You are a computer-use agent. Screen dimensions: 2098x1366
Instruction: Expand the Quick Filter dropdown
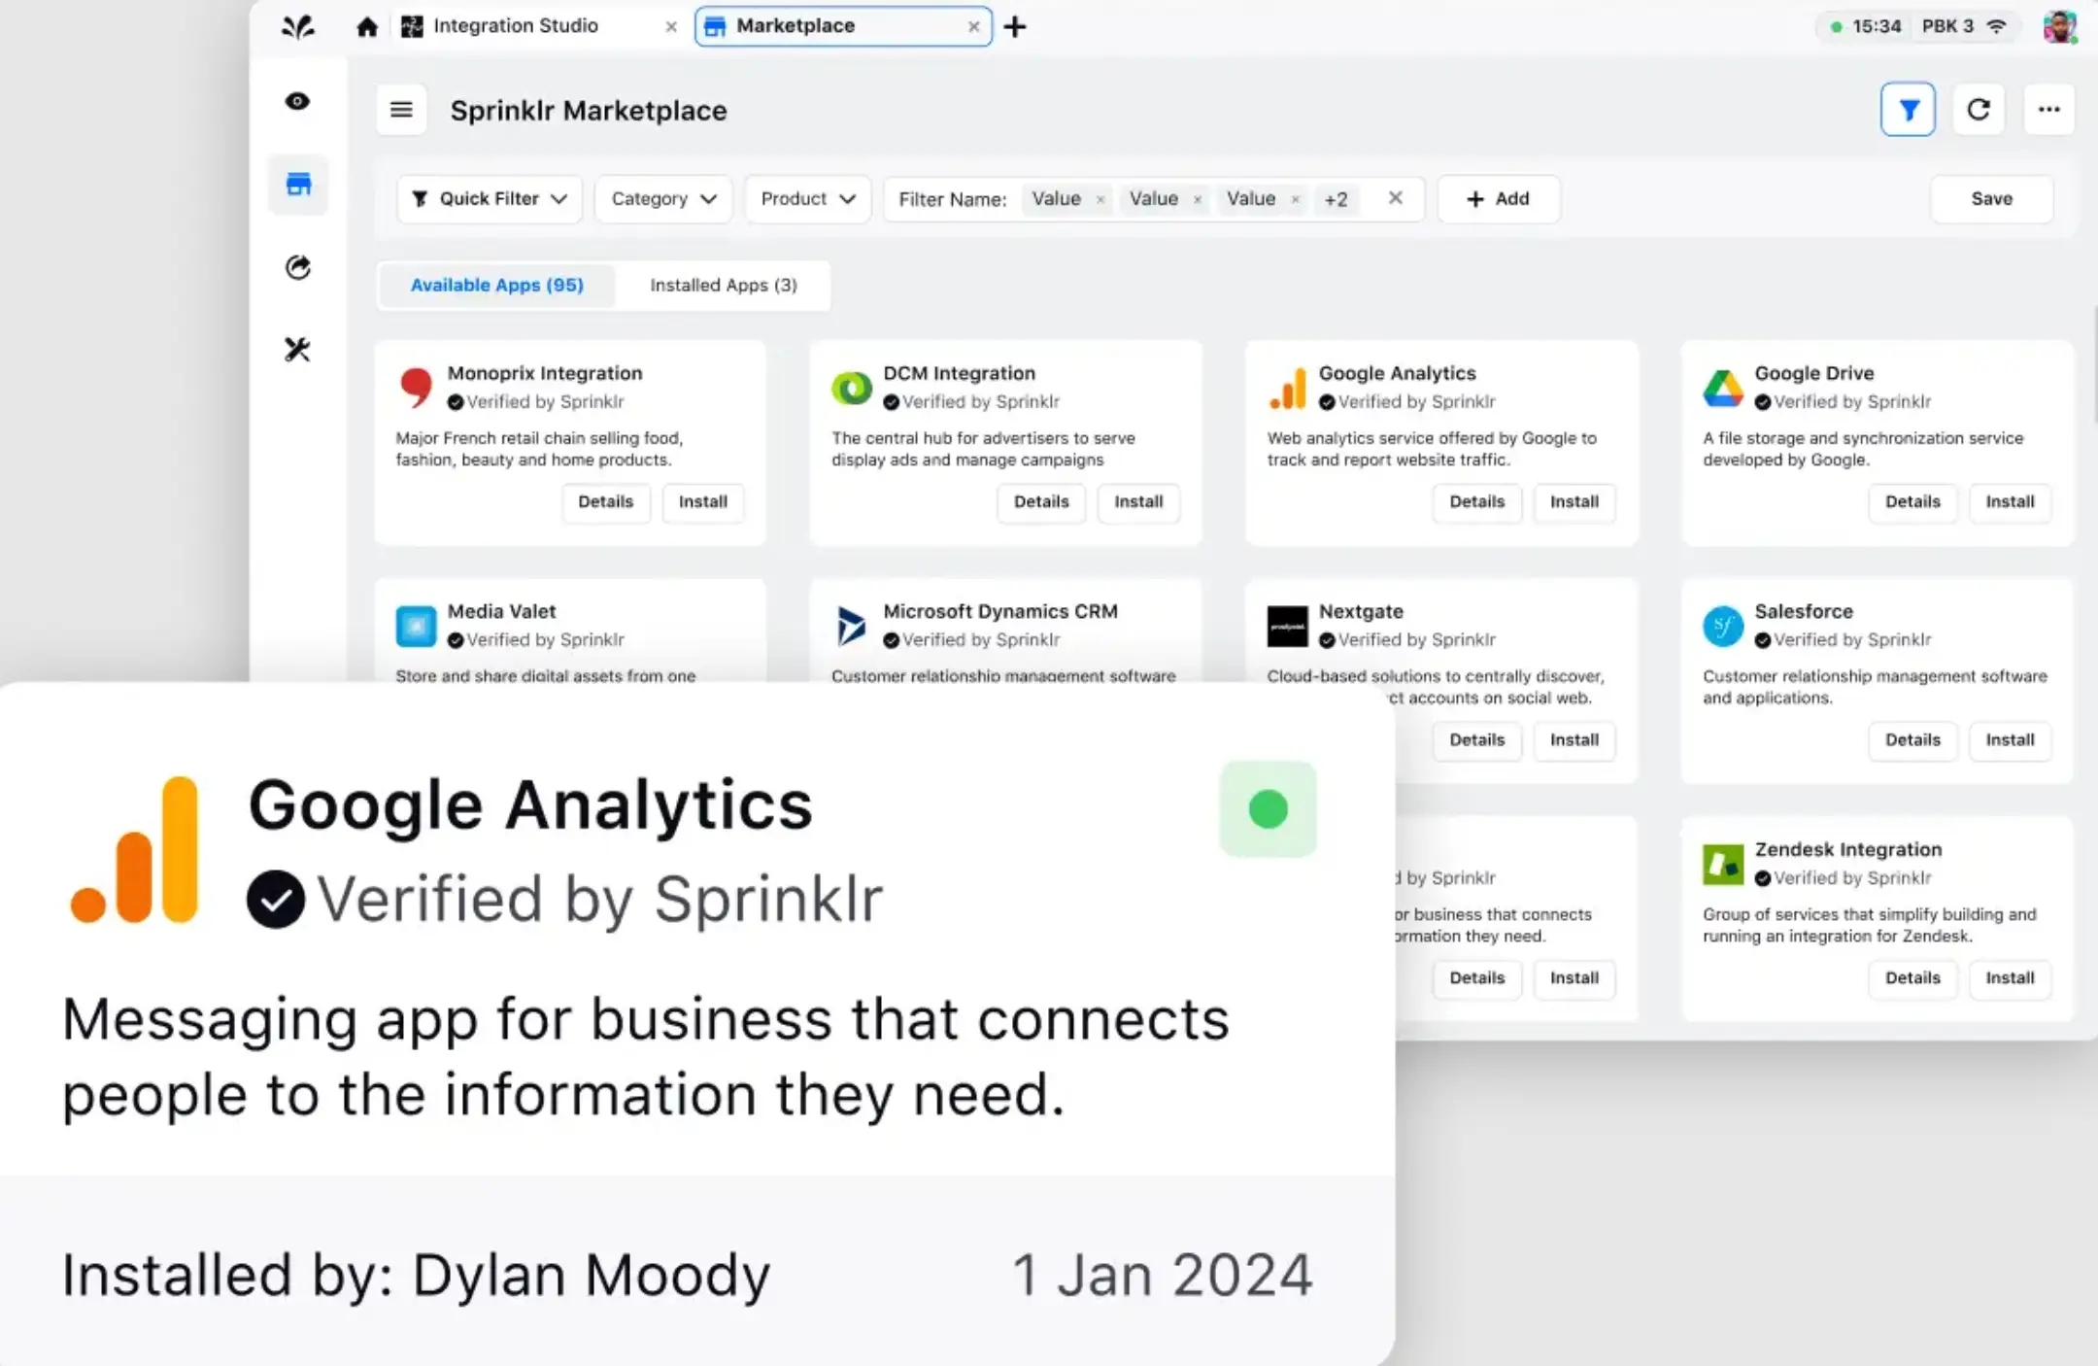490,199
